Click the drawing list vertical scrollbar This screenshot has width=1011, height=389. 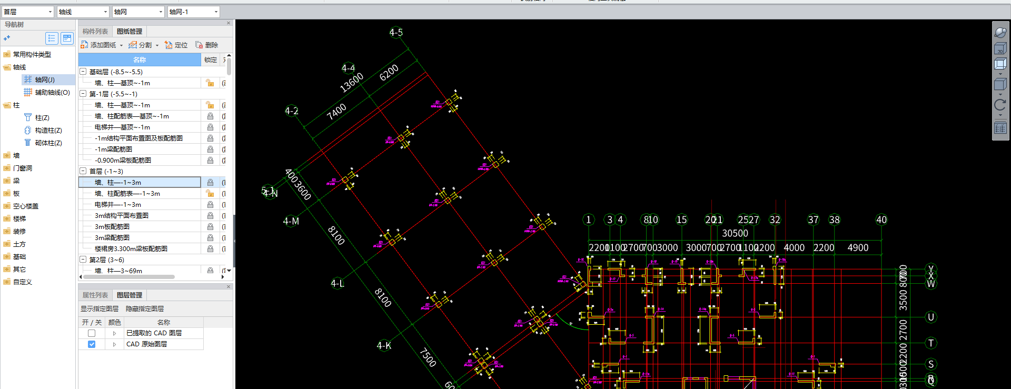[229, 66]
